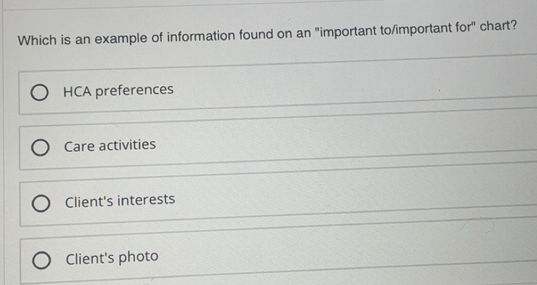Click blank space in "HCA preferences" option row
Screen dimensions: 537x285
(x=354, y=91)
